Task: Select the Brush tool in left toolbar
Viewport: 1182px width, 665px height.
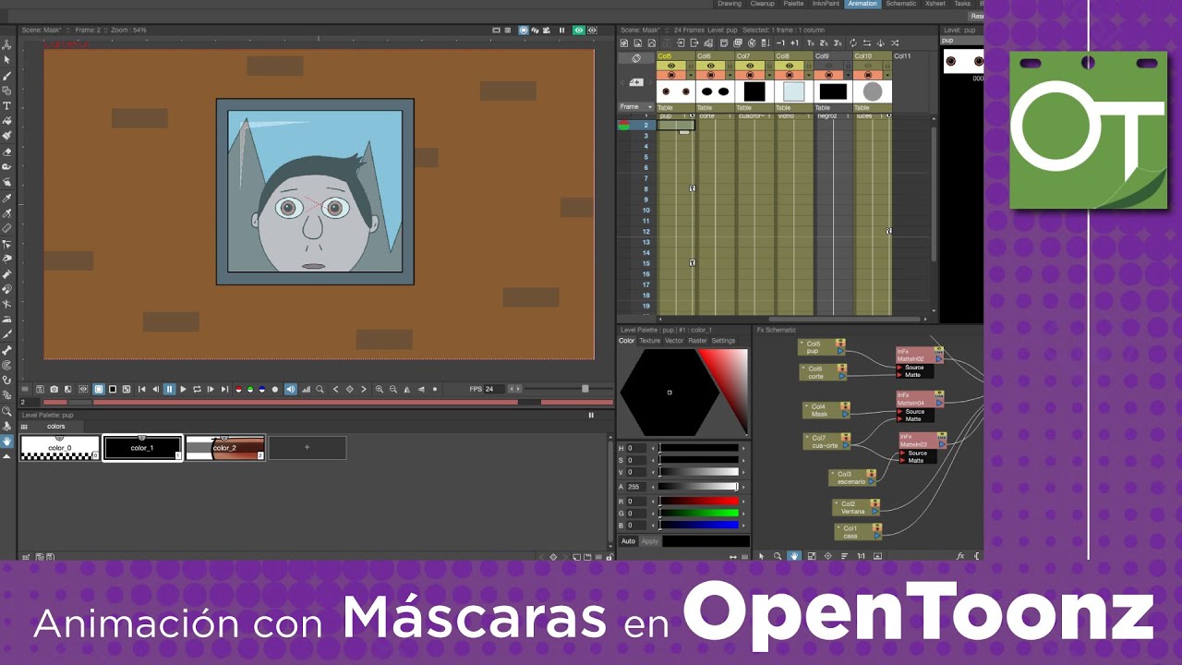Action: click(7, 75)
